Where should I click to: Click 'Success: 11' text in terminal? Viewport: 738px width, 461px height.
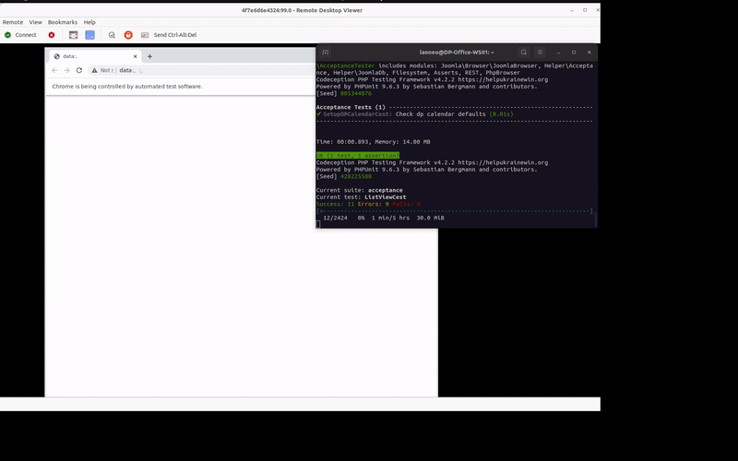coord(335,204)
